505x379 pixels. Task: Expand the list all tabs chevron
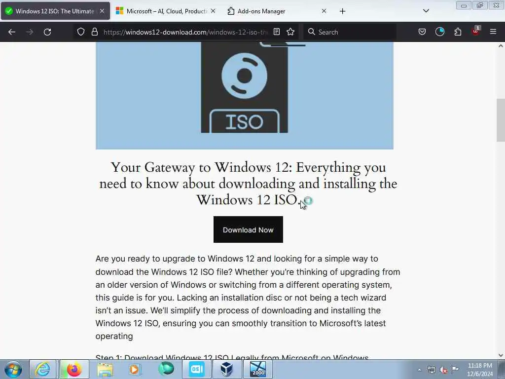pyautogui.click(x=426, y=11)
